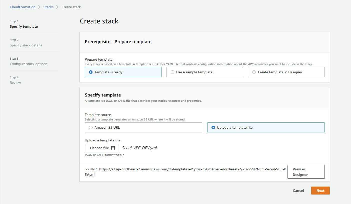The width and height of the screenshot is (351, 204).
Task: Click the Create stack breadcrumb text
Action: pyautogui.click(x=71, y=7)
